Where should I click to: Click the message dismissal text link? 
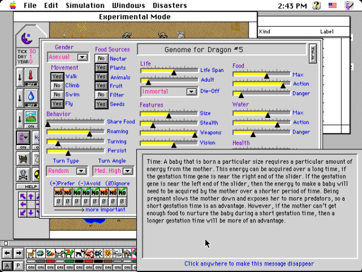pyautogui.click(x=249, y=264)
